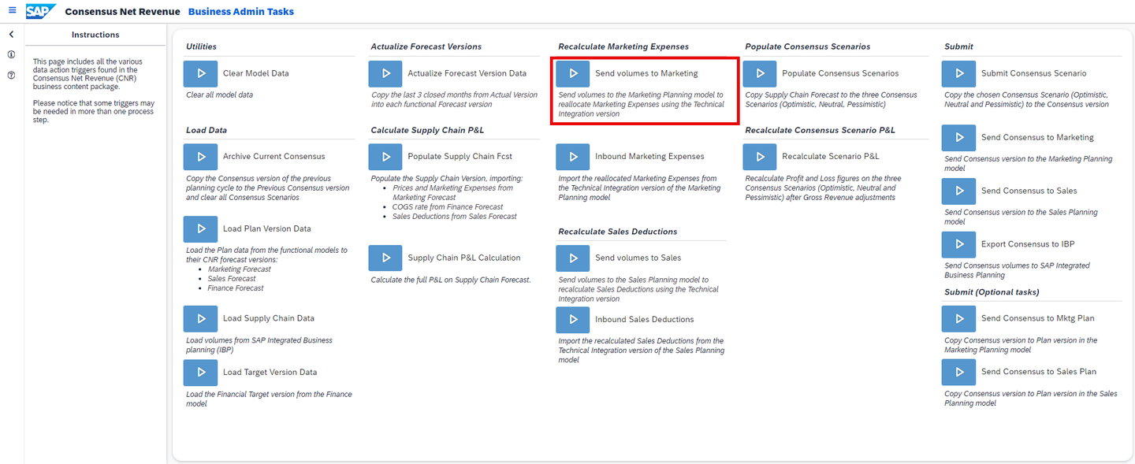The height and width of the screenshot is (464, 1135).
Task: Click the Export Consensus to IBP label
Action: coord(1028,244)
